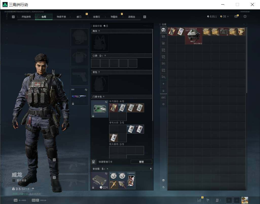This screenshot has height=204, width=260.
Task: Switch to the 特战干员 tab
Action: coord(61,17)
